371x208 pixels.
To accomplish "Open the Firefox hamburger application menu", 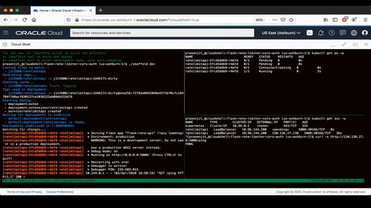I will click(365, 20).
